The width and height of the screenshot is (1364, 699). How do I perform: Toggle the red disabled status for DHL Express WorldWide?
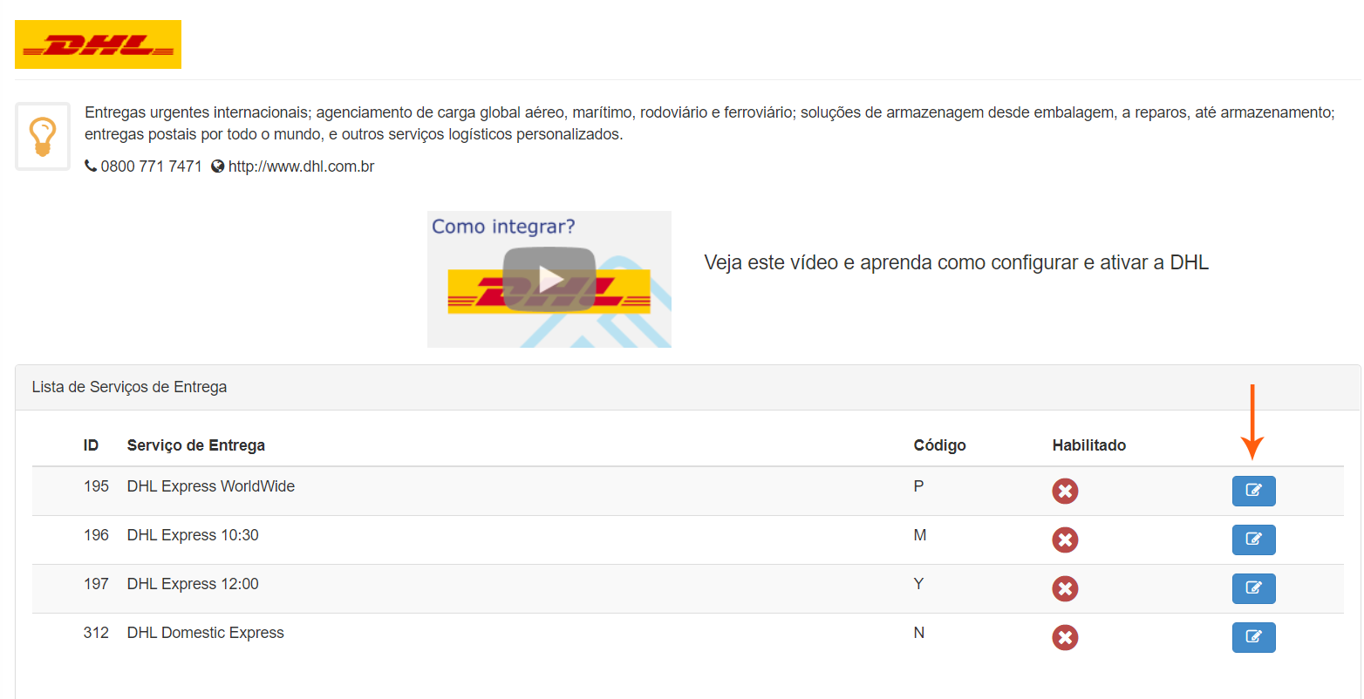[x=1065, y=492]
